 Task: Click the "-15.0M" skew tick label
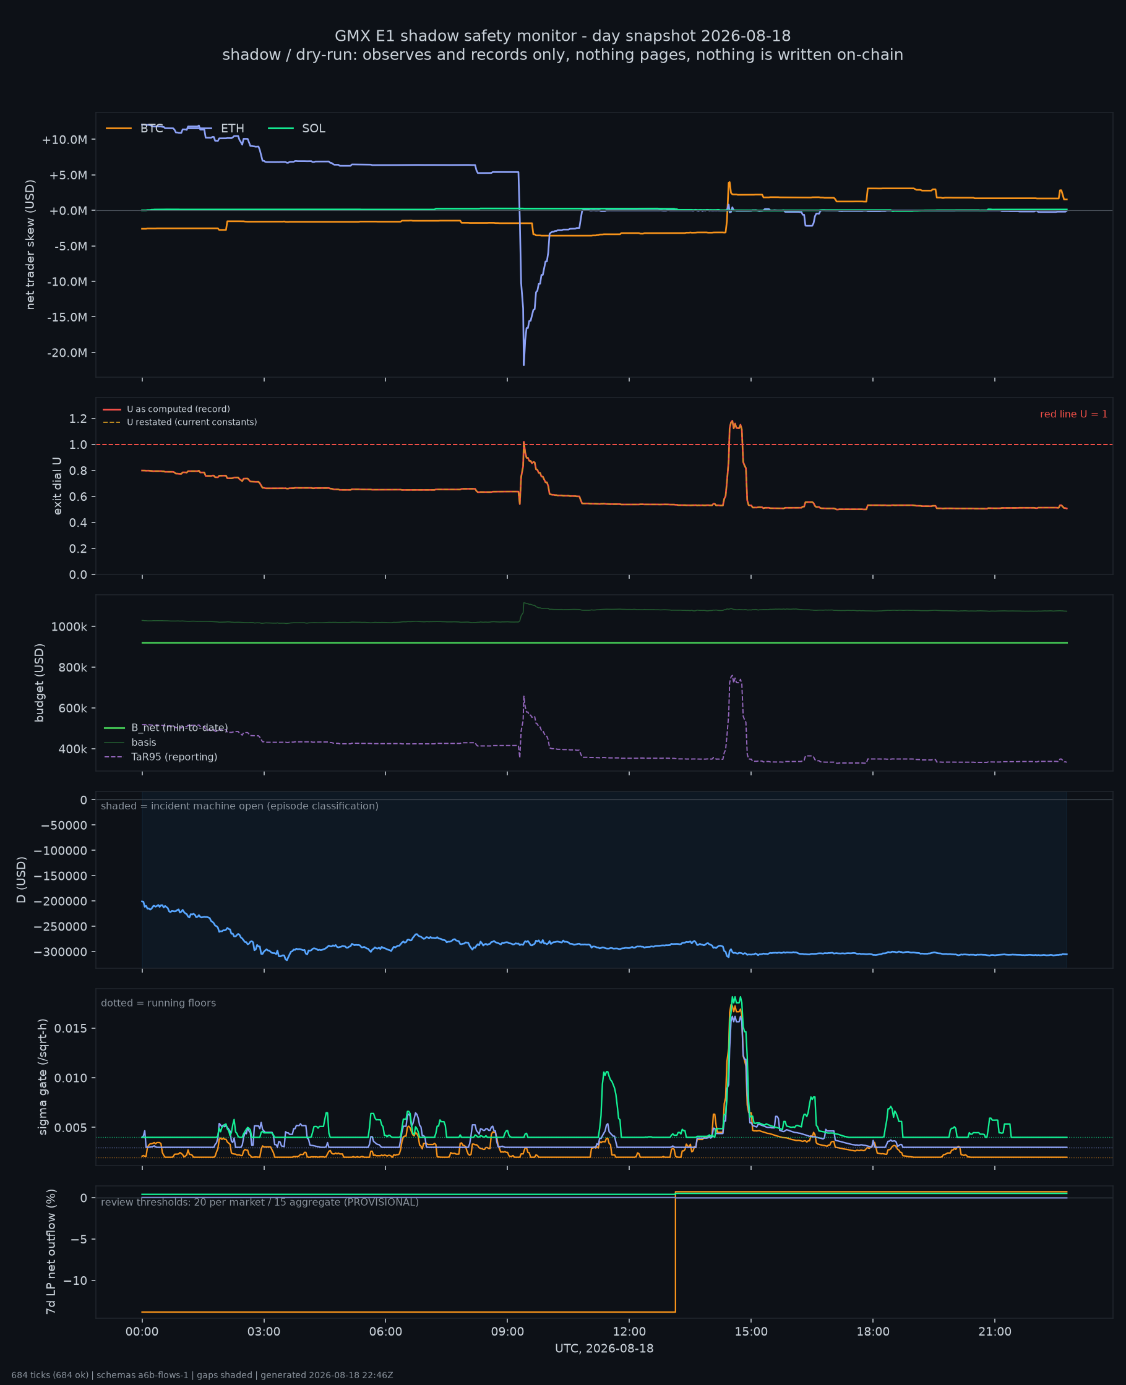pyautogui.click(x=67, y=318)
